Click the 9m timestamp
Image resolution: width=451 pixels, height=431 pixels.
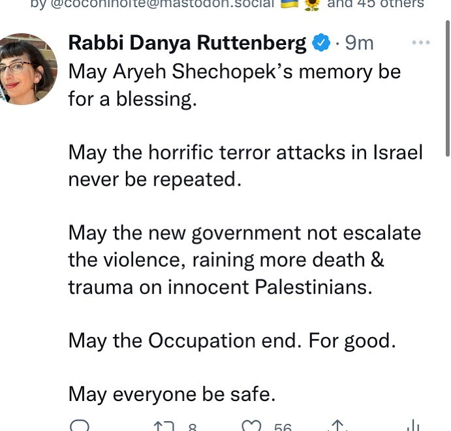pos(358,43)
